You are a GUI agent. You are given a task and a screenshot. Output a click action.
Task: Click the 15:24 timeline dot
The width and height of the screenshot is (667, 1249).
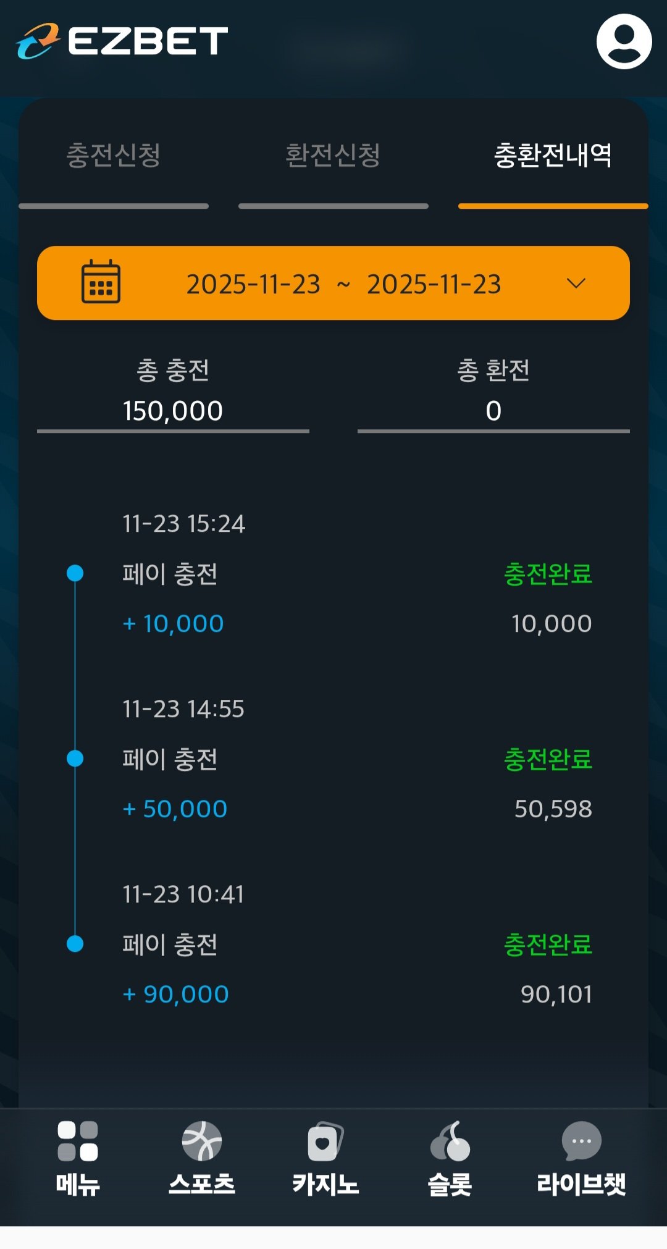tap(75, 573)
